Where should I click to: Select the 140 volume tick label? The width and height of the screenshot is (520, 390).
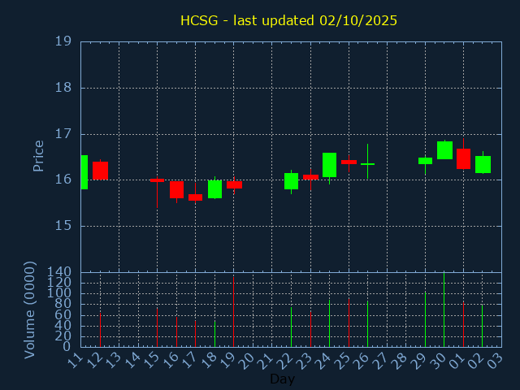58,272
